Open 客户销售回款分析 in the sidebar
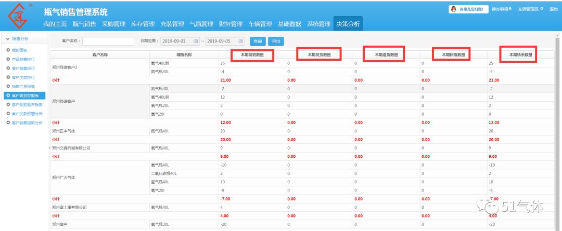The height and width of the screenshot is (231, 562). [x=27, y=123]
